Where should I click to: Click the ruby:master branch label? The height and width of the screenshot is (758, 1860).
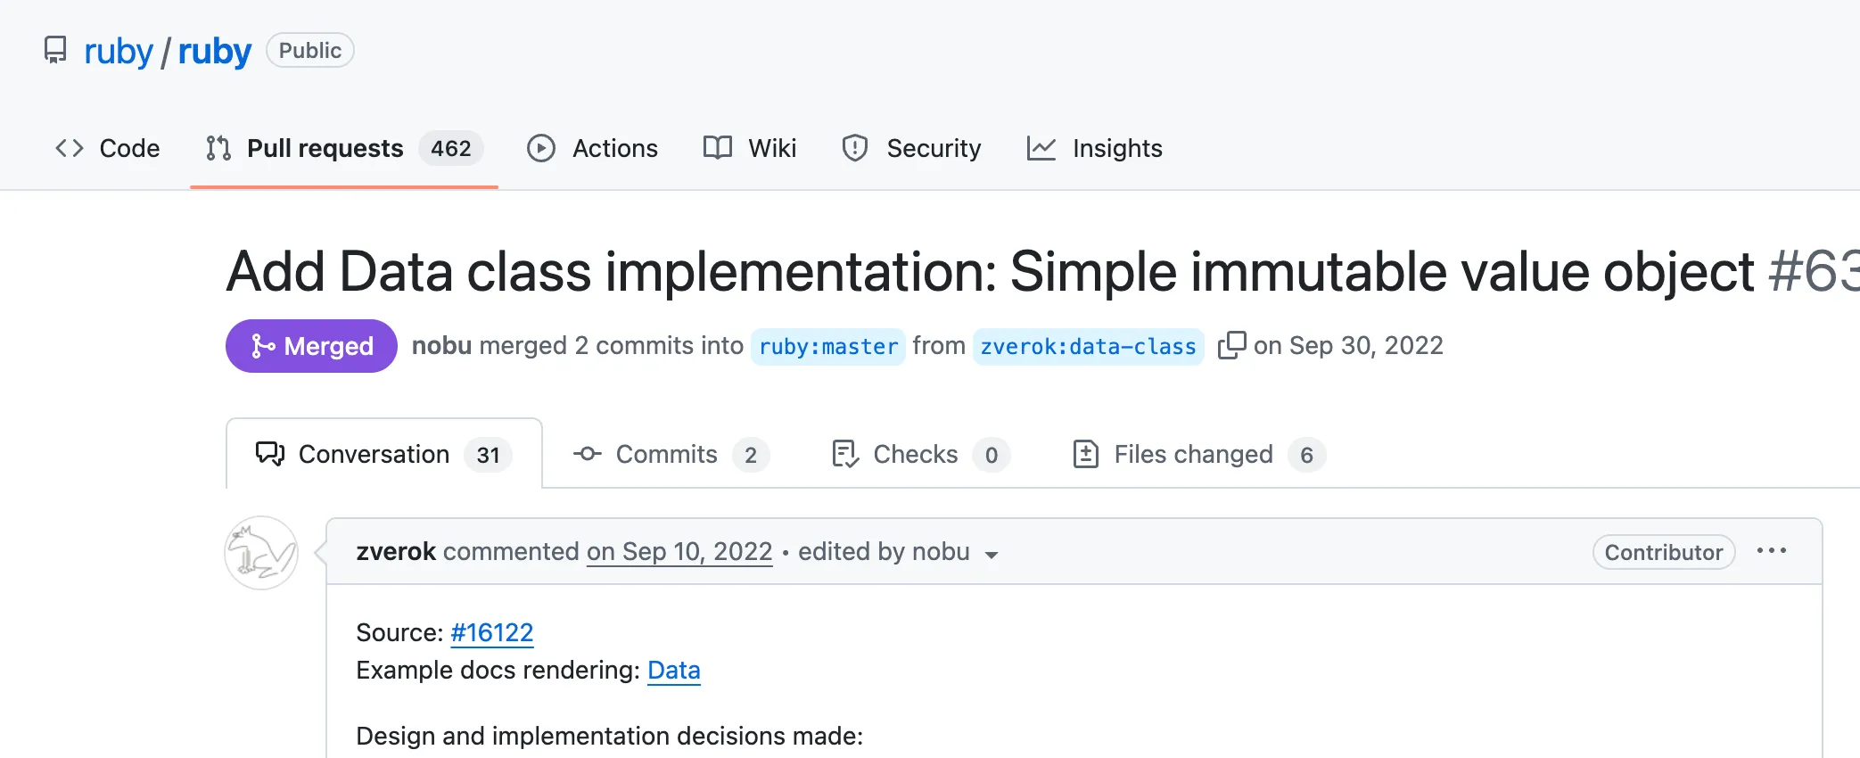click(x=827, y=346)
